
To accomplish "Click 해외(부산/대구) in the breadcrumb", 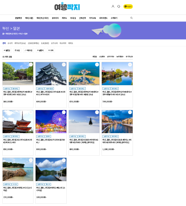I will tap(12, 34).
